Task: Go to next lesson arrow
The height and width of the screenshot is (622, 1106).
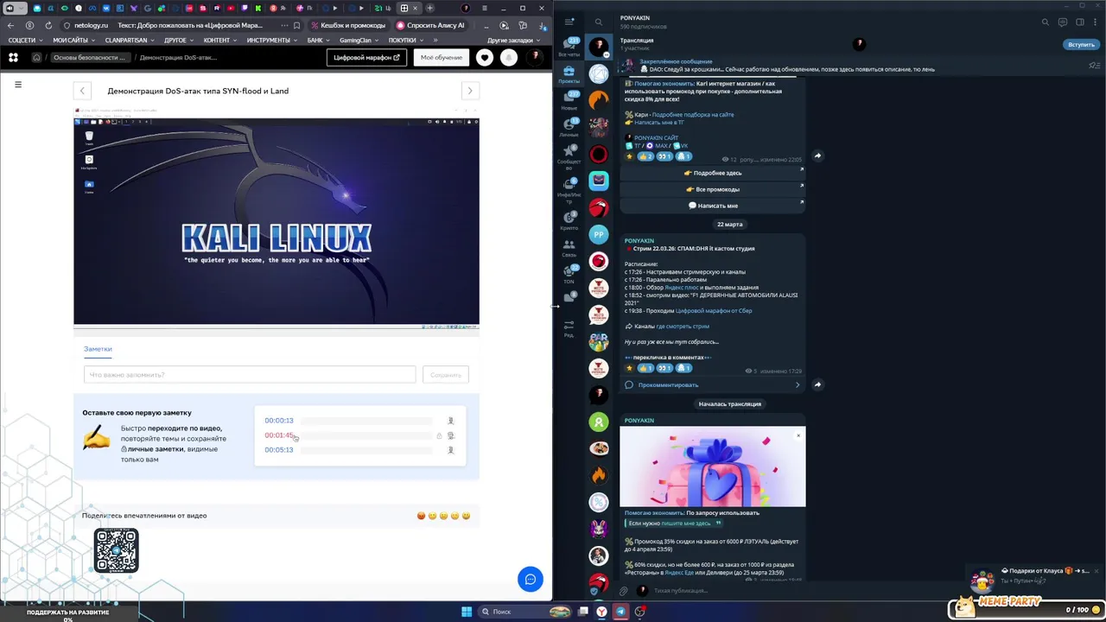Action: coord(470,91)
